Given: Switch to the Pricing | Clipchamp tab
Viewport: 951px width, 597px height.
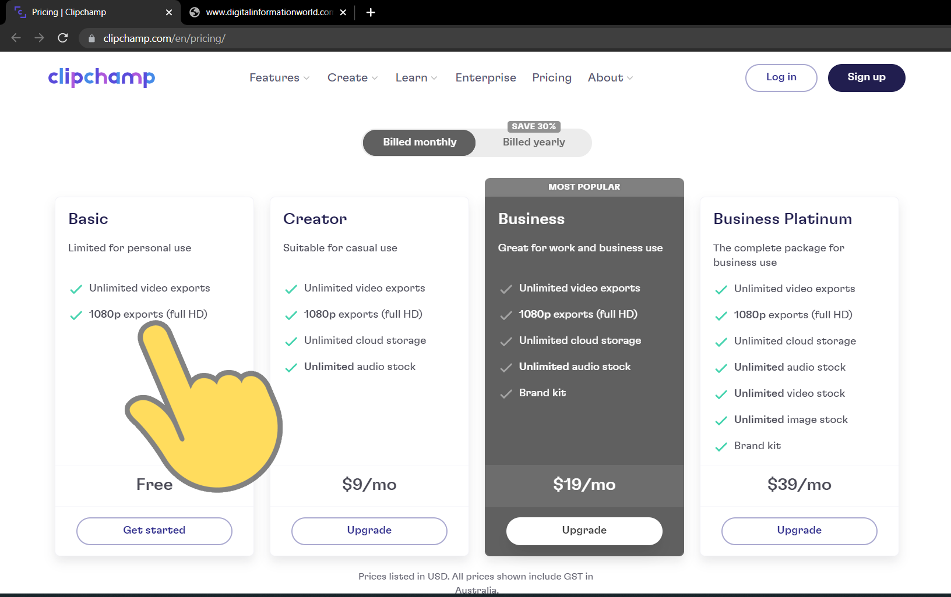Looking at the screenshot, I should coord(93,12).
